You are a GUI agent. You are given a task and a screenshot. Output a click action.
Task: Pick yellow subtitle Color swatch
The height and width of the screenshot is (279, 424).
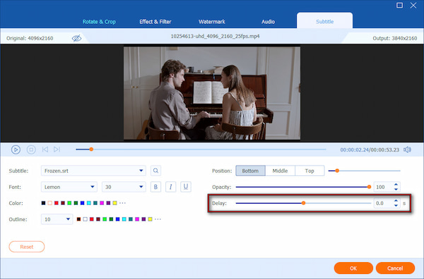click(x=114, y=203)
